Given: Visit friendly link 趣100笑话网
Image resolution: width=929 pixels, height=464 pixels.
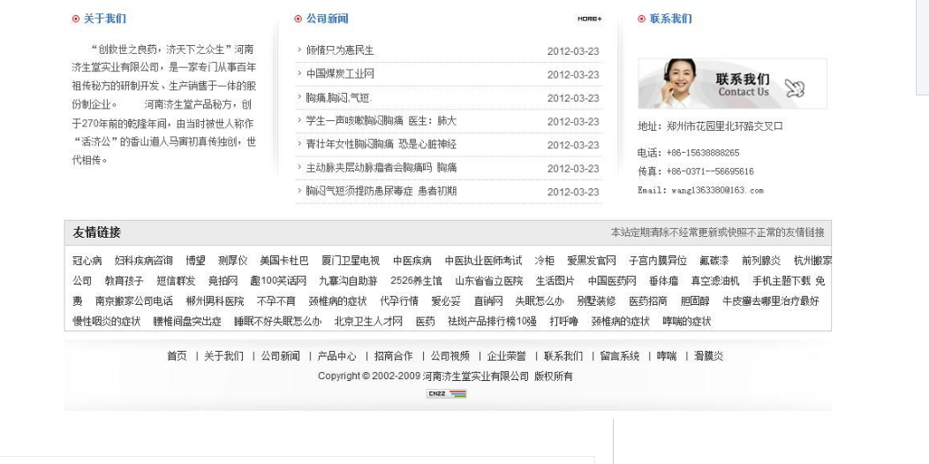Looking at the screenshot, I should (278, 281).
